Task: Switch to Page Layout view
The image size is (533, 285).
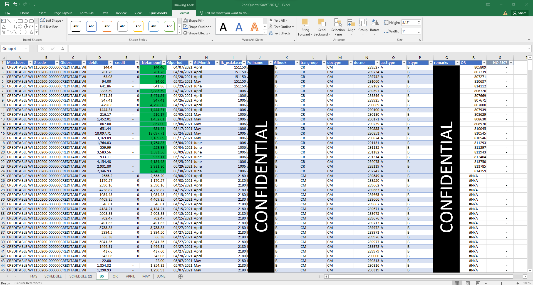Action: click(x=468, y=283)
